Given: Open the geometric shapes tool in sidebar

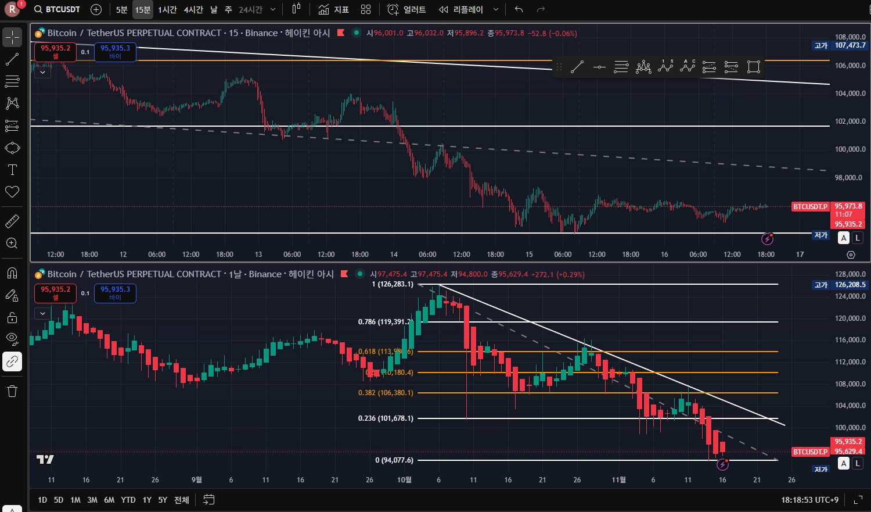Looking at the screenshot, I should click(x=12, y=148).
